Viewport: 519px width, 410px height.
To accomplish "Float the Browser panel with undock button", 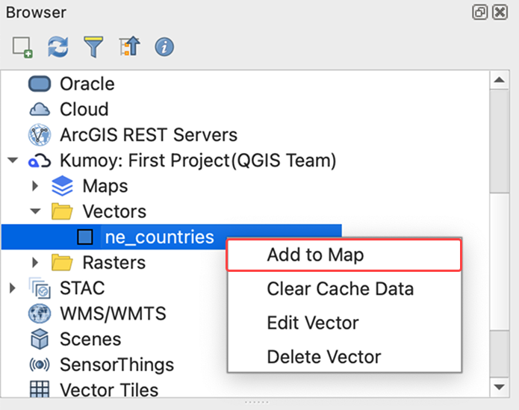I will [479, 13].
